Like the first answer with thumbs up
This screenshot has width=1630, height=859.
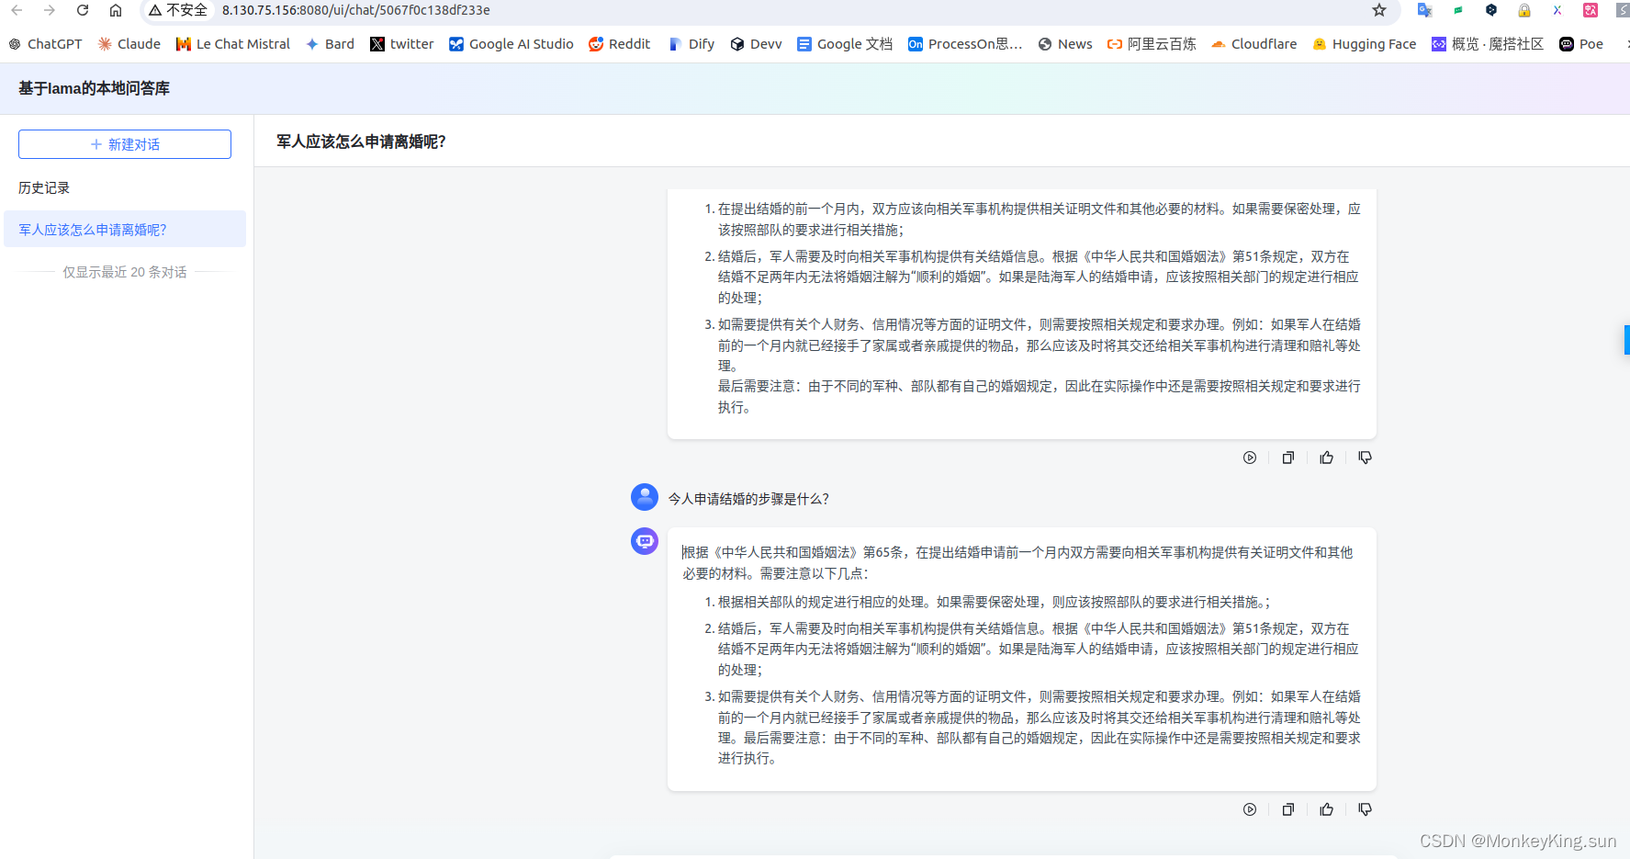click(x=1327, y=458)
